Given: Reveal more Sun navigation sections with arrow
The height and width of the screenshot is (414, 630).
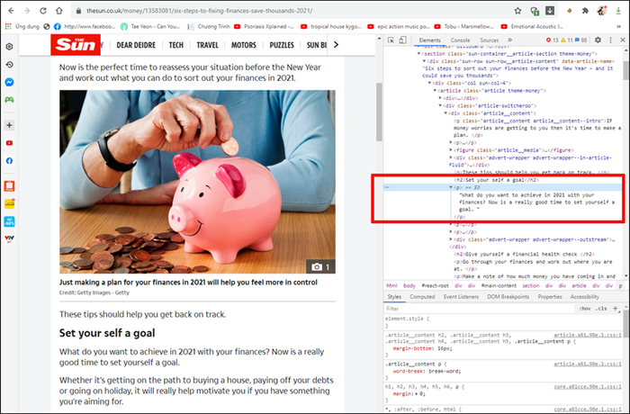Looking at the screenshot, I should 336,45.
